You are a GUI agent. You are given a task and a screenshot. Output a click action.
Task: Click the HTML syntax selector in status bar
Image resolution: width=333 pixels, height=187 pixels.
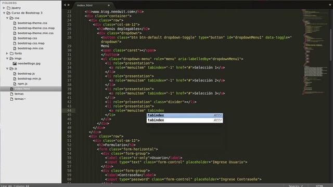tap(319, 185)
